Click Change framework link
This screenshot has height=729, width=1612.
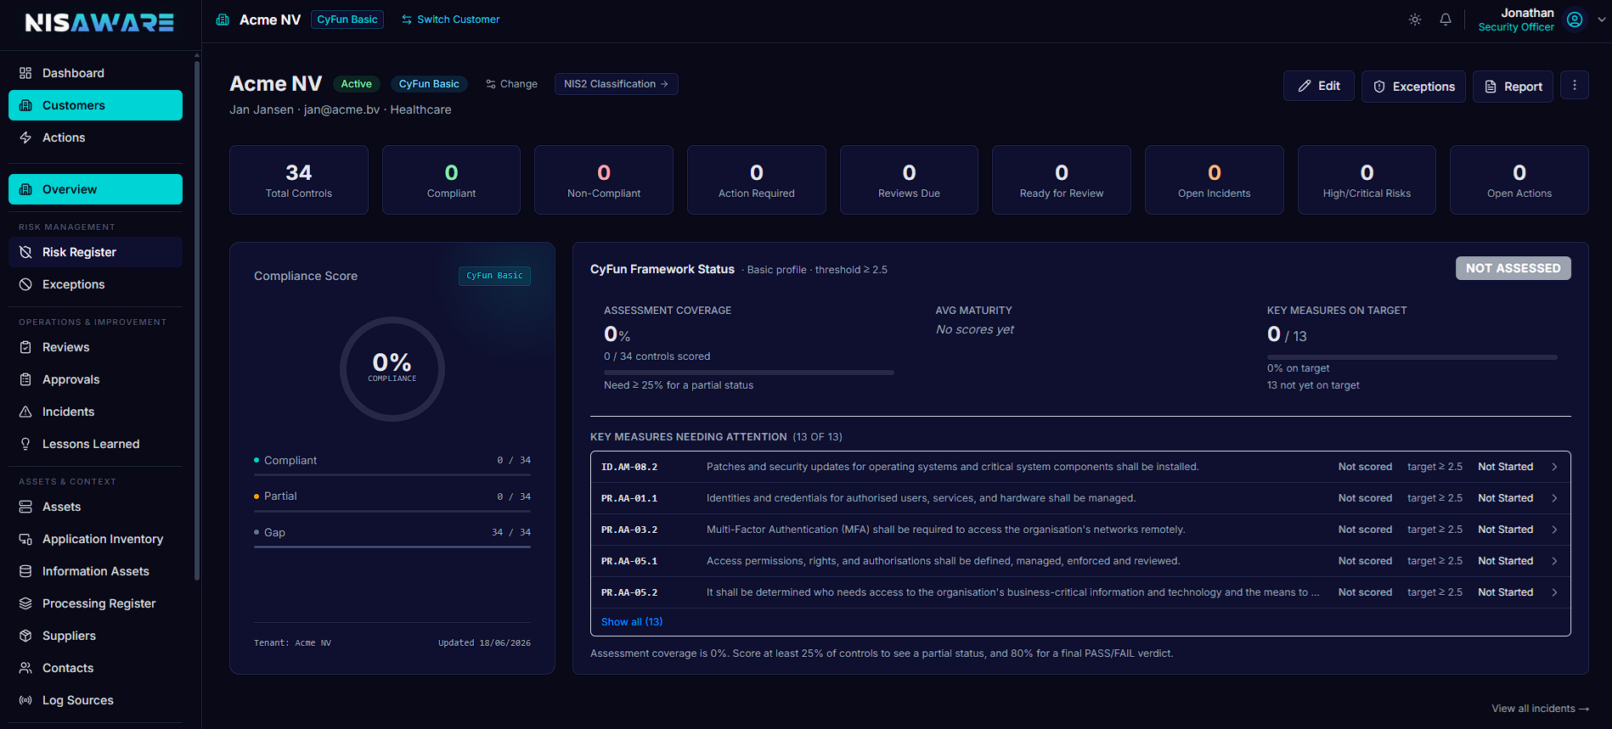coord(511,84)
